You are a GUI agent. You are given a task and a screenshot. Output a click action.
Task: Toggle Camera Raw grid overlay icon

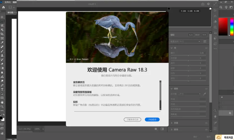pos(215,129)
